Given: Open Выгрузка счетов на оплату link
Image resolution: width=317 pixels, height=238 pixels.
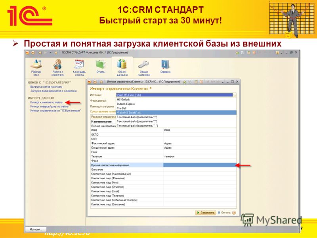Looking at the screenshot, I should coord(46,87).
